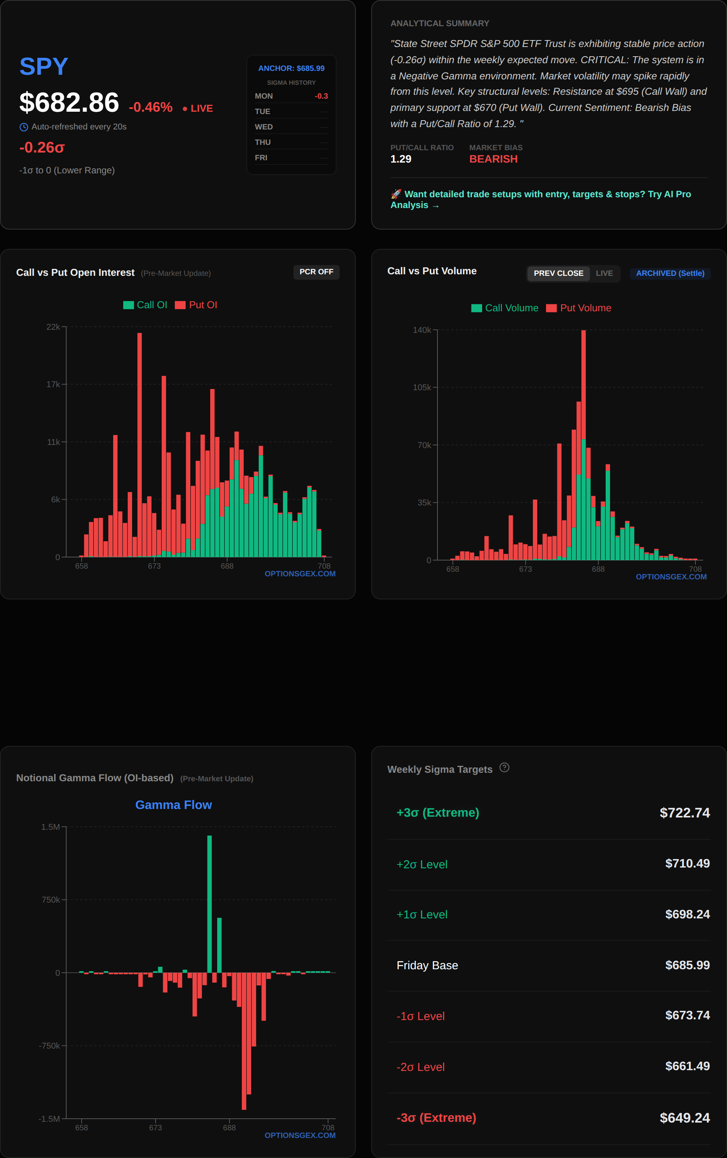The width and height of the screenshot is (727, 1158).
Task: Open OPTIONSGEX.COM link under Volume chart
Action: (671, 577)
